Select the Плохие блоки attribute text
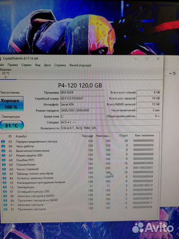This screenshot has width=179, height=239. click(26, 165)
